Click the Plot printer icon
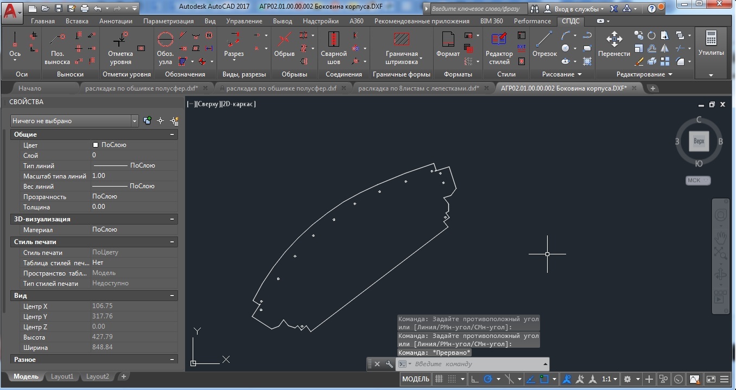The height and width of the screenshot is (390, 736). [x=85, y=9]
